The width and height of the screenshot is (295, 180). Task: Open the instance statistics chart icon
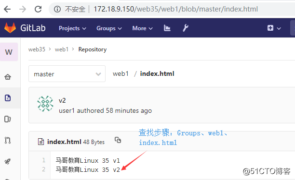tap(167, 28)
